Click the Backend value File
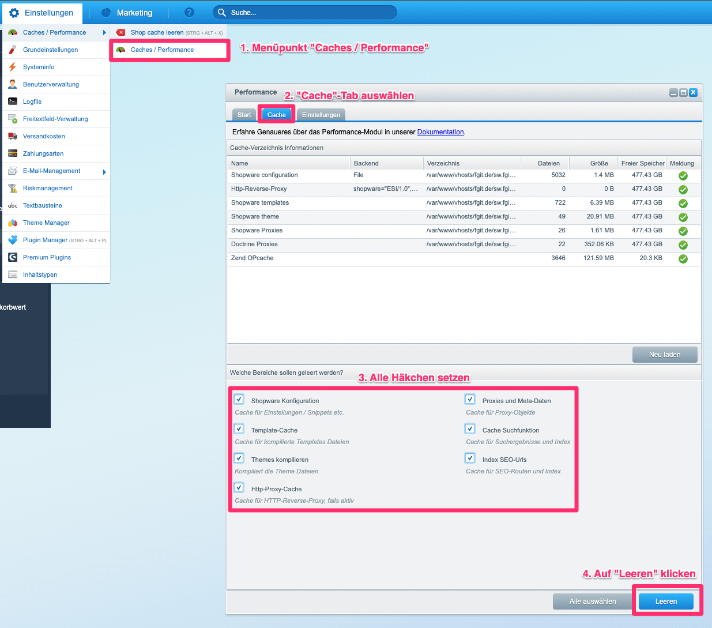 [x=359, y=175]
